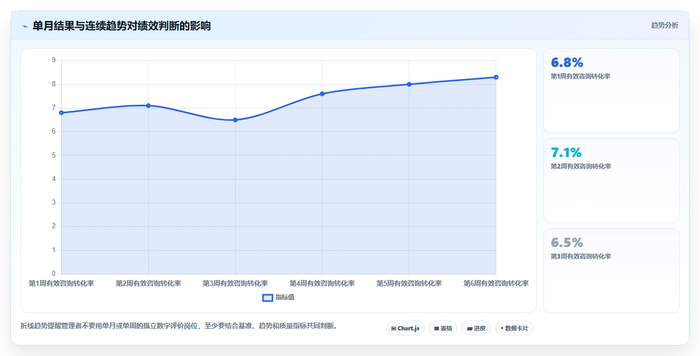Image resolution: width=700 pixels, height=356 pixels.
Task: Click the small icon inside the 进度 chip
Action: 470,329
